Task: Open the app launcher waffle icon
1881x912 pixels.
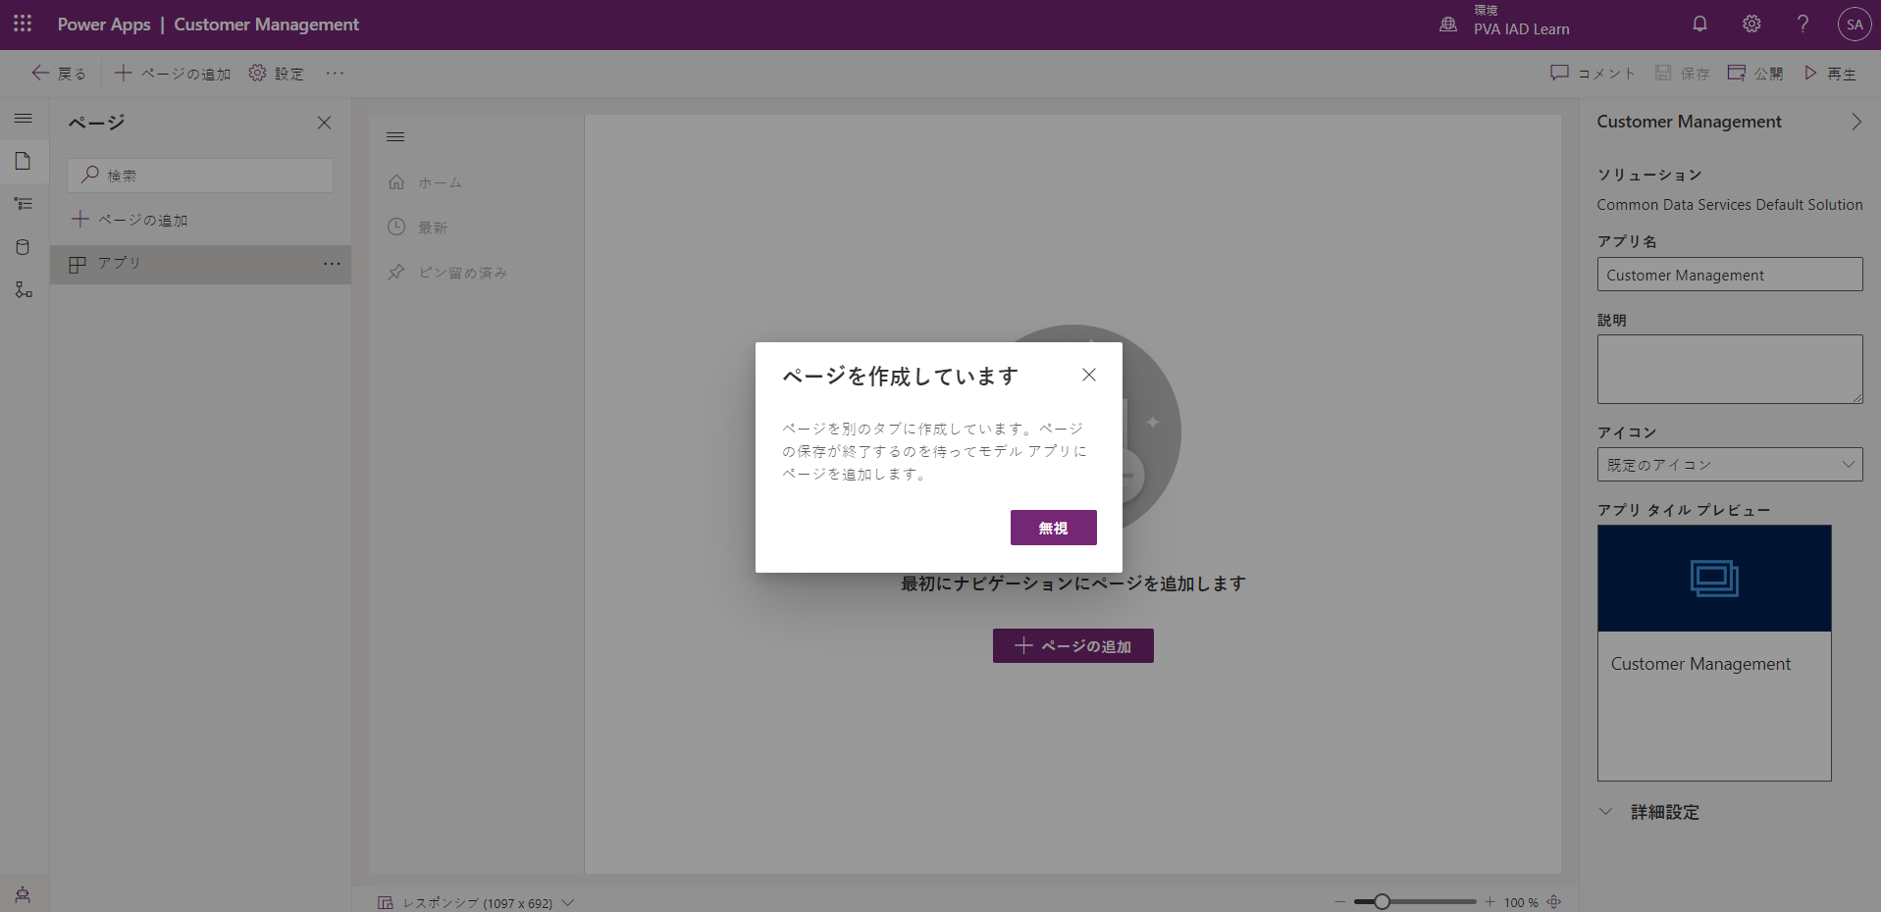Action: (x=23, y=24)
